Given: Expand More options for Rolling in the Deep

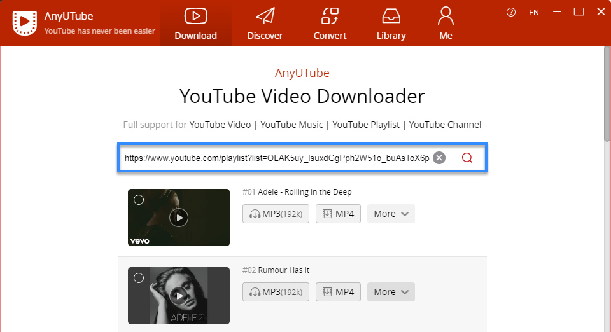Looking at the screenshot, I should click(x=391, y=214).
